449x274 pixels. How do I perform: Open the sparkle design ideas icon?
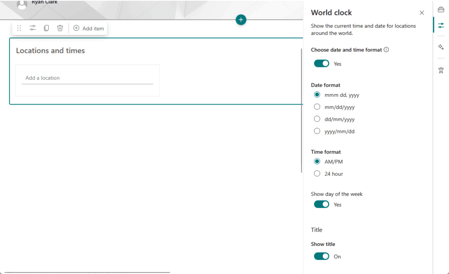[x=441, y=47]
